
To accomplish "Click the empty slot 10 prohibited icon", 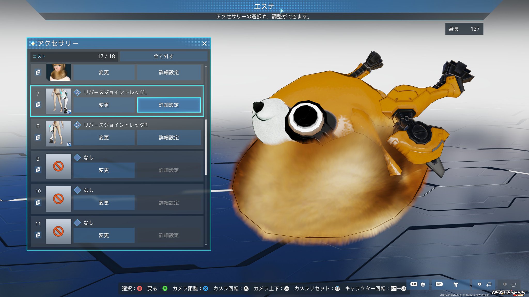I will [58, 199].
